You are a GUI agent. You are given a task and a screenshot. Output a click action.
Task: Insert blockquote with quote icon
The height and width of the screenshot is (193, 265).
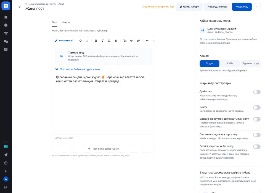pos(147,41)
